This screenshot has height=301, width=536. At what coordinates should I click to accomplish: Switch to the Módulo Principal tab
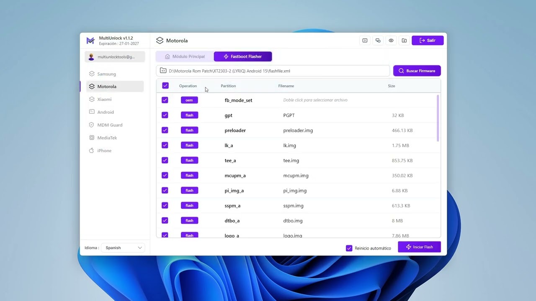[185, 56]
